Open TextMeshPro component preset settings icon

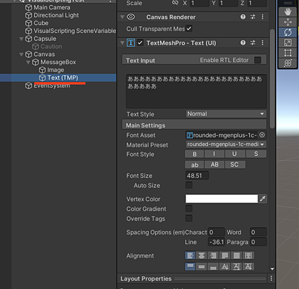click(x=253, y=42)
